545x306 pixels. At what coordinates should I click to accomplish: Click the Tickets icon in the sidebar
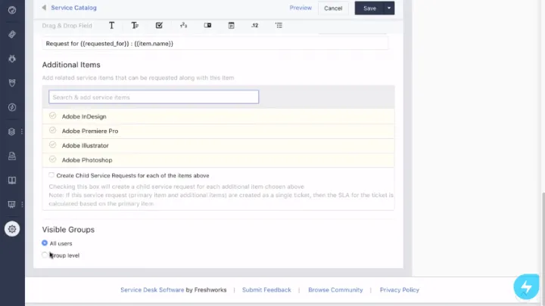click(12, 35)
